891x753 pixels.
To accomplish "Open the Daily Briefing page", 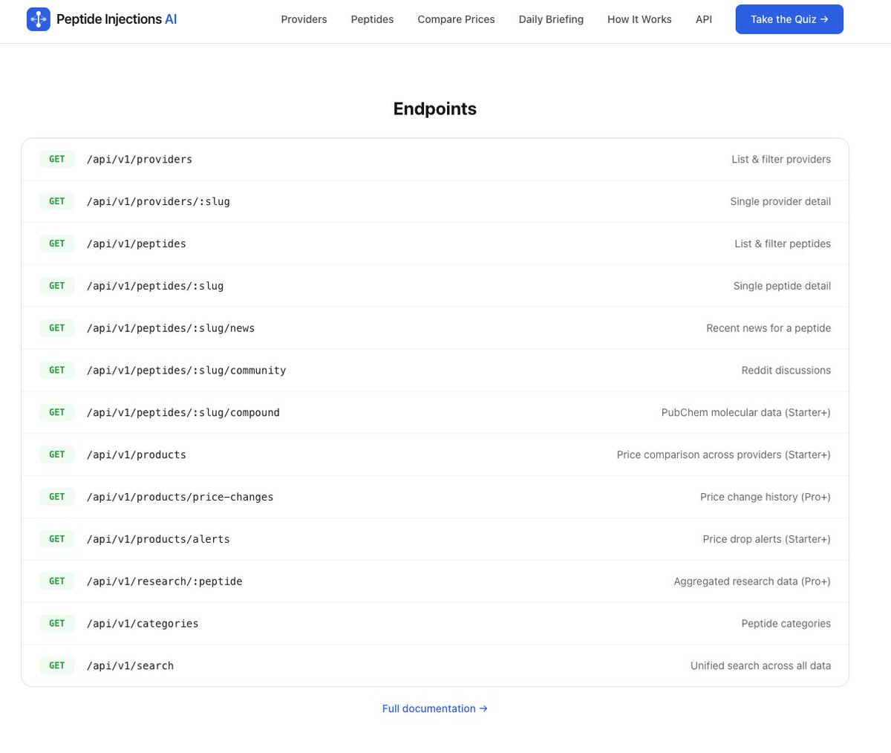I will pos(551,19).
